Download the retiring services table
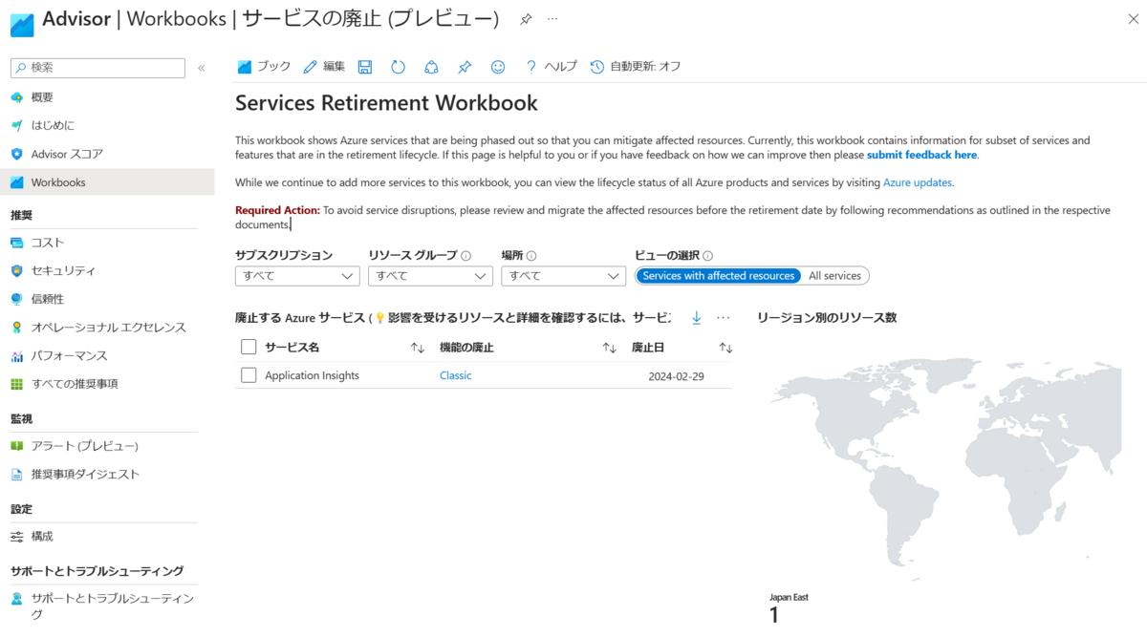 coord(697,317)
